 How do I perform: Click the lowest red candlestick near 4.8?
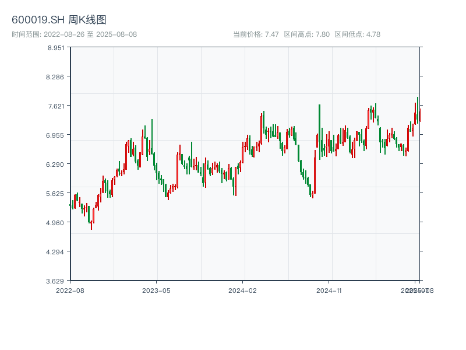pyautogui.click(x=91, y=225)
